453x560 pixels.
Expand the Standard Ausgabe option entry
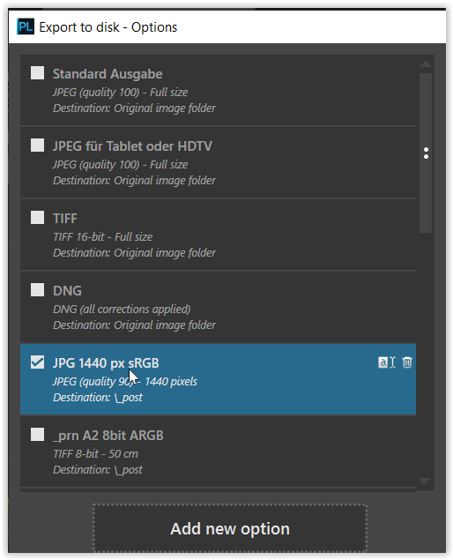pyautogui.click(x=218, y=91)
